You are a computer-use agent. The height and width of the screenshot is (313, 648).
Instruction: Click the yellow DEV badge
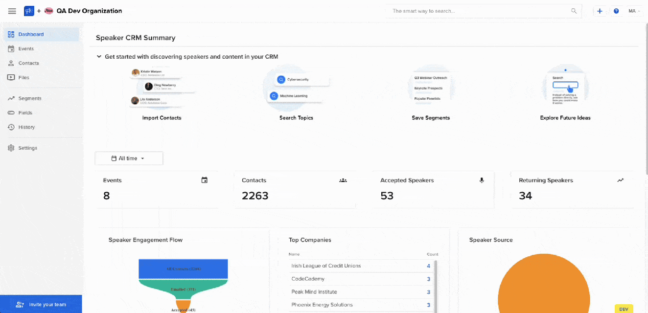(624, 309)
